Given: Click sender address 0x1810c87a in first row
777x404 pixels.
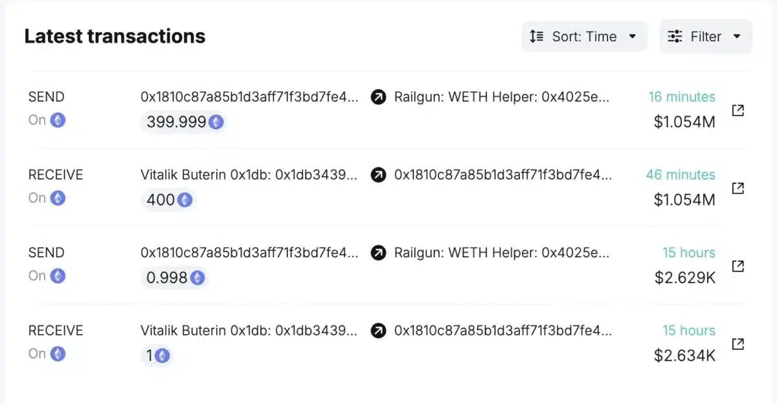Looking at the screenshot, I should point(249,98).
